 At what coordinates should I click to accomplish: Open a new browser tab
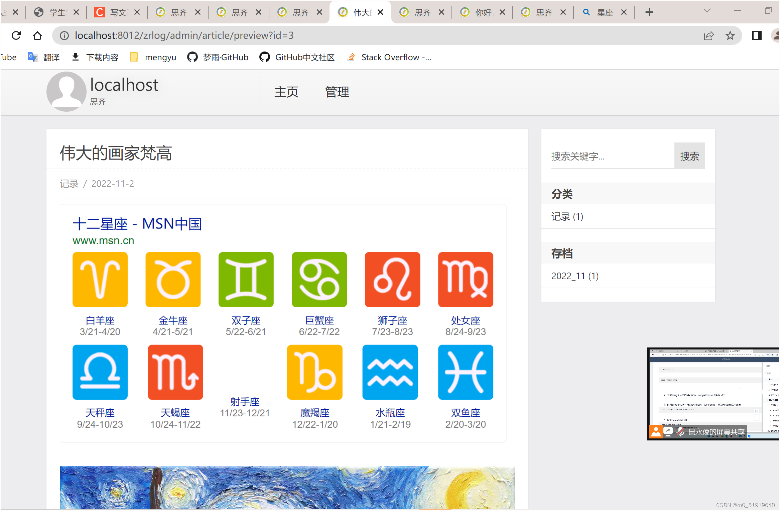coord(649,12)
